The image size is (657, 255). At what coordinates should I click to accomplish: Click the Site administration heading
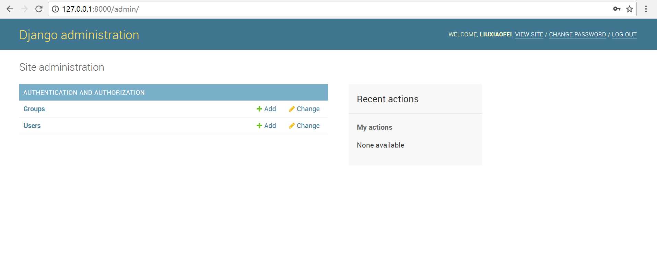[x=62, y=67]
